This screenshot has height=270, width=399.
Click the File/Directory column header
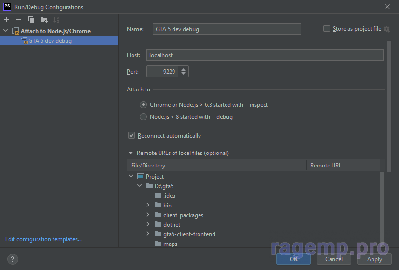(217, 166)
